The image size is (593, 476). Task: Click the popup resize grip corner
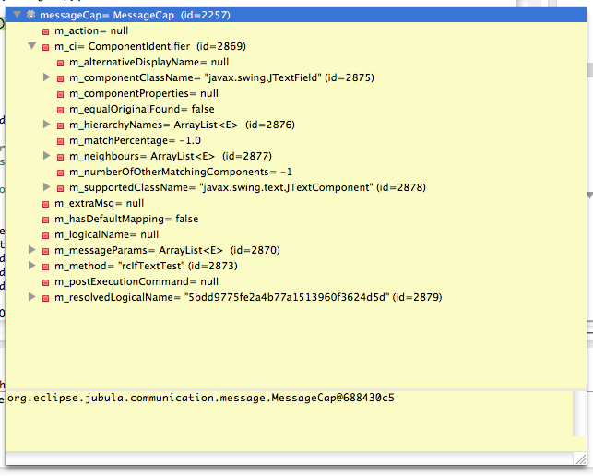point(580,459)
